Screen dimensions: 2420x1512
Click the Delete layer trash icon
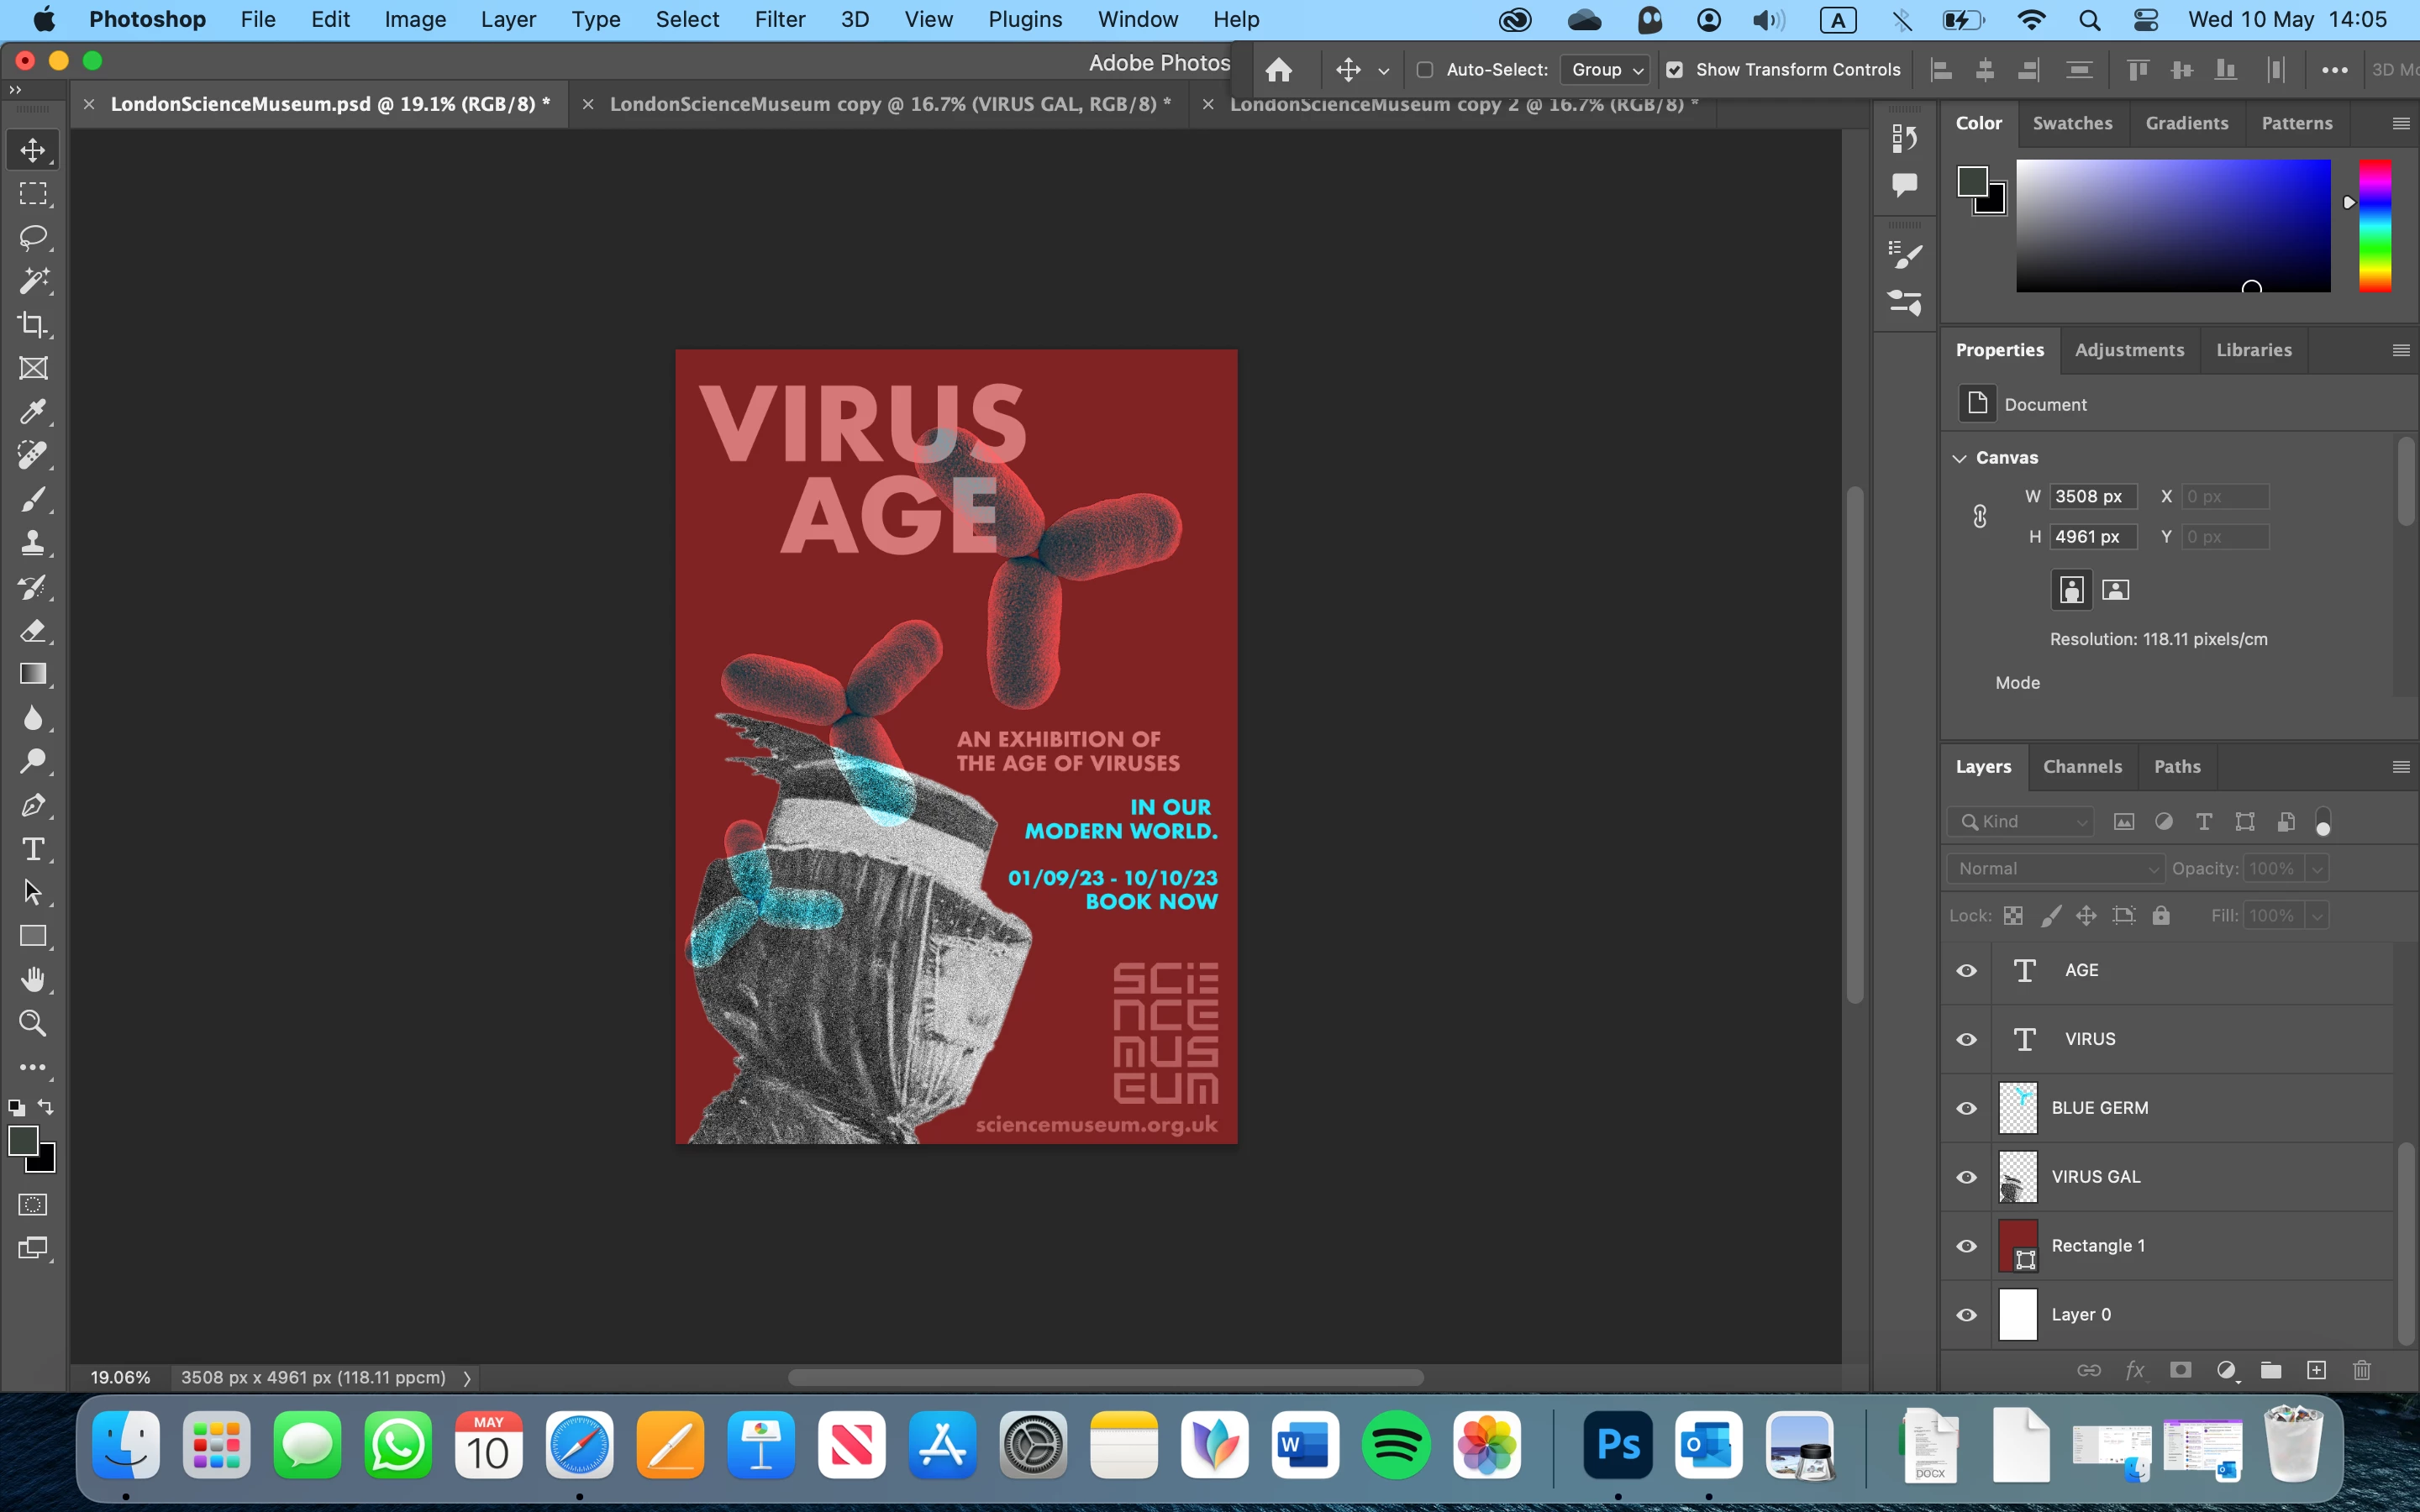(x=2361, y=1370)
